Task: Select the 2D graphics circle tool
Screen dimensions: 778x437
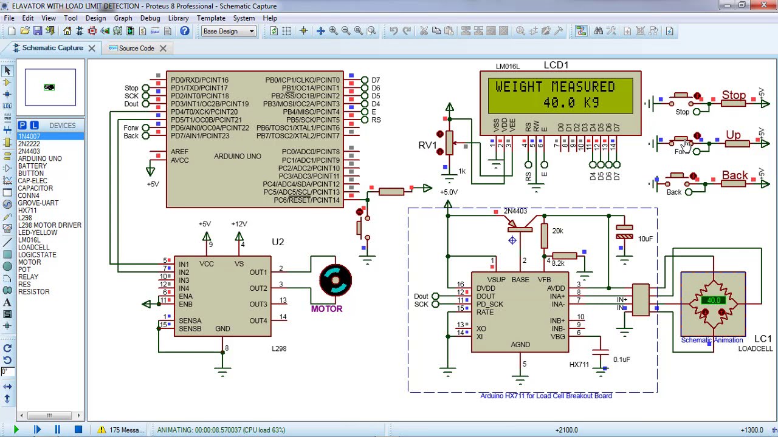Action: (x=7, y=266)
